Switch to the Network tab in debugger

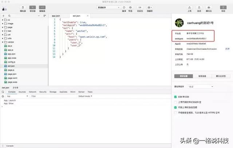pos(32,92)
